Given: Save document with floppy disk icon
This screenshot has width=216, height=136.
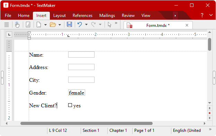Looking at the screenshot, I should coord(70,25).
